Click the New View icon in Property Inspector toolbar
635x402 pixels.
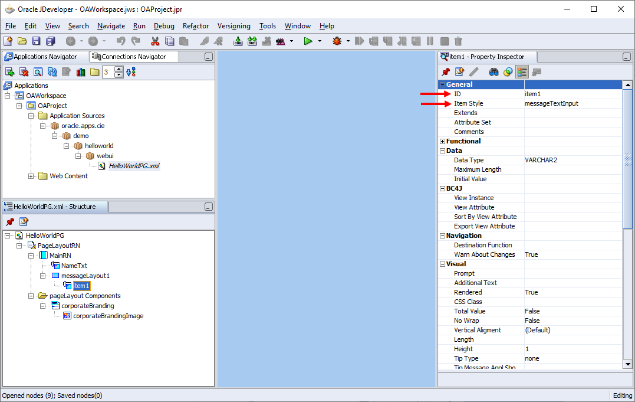[x=460, y=72]
